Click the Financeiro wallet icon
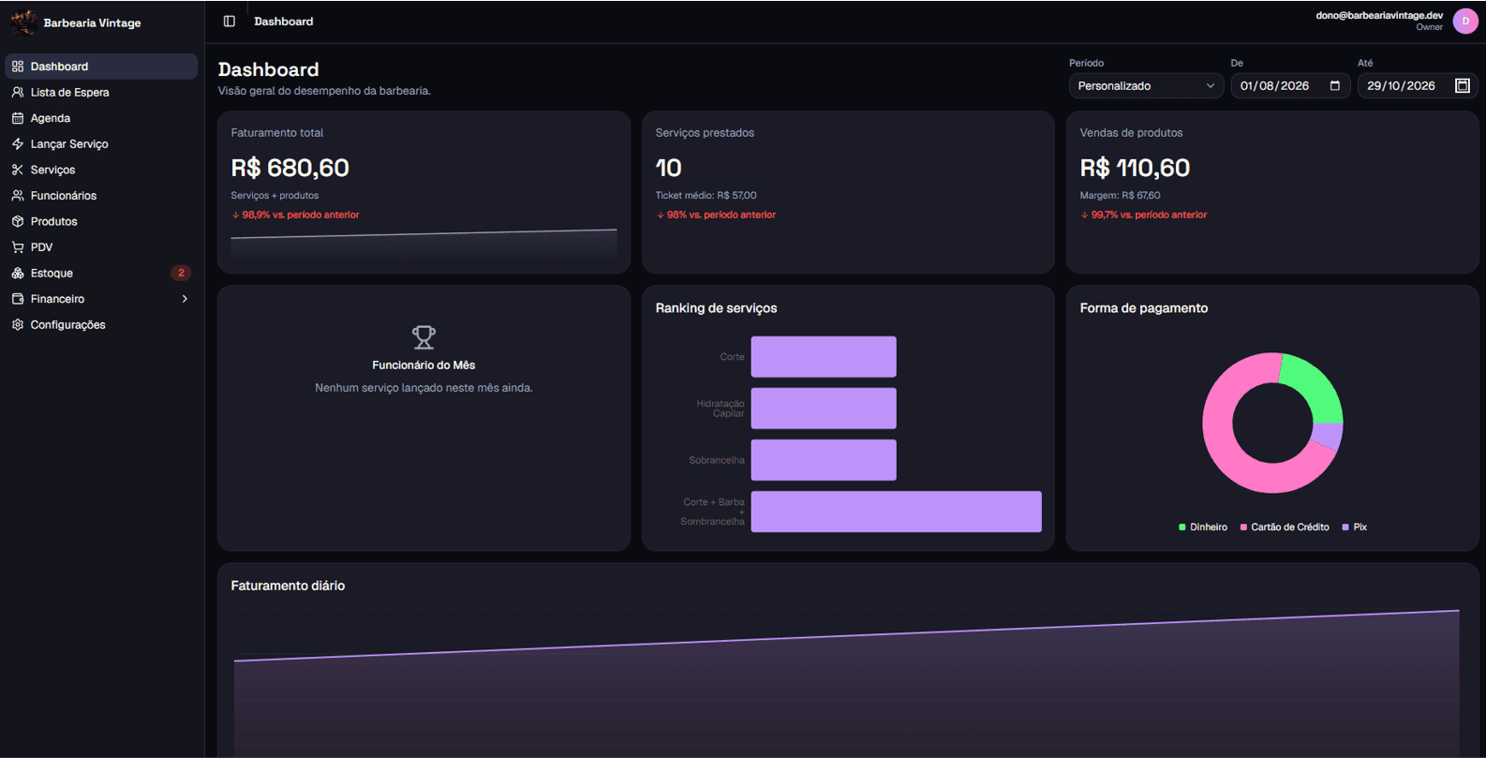Image resolution: width=1486 pixels, height=758 pixels. [x=18, y=299]
